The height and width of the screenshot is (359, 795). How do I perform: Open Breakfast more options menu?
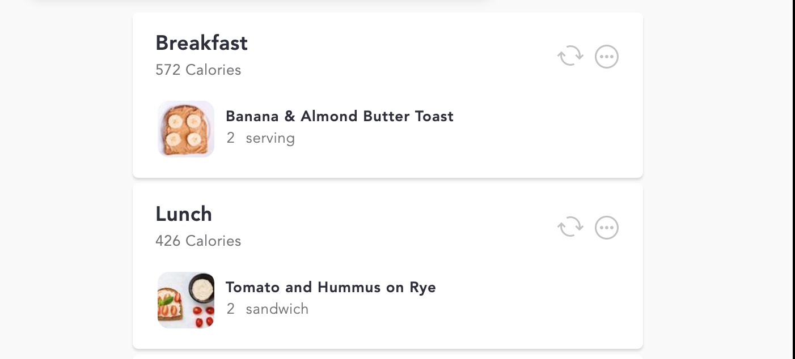[x=606, y=57]
